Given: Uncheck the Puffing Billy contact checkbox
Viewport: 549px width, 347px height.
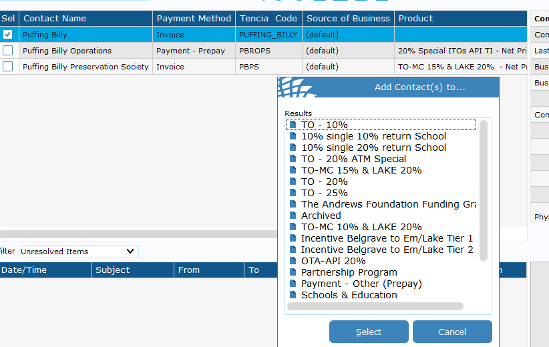Looking at the screenshot, I should point(8,35).
